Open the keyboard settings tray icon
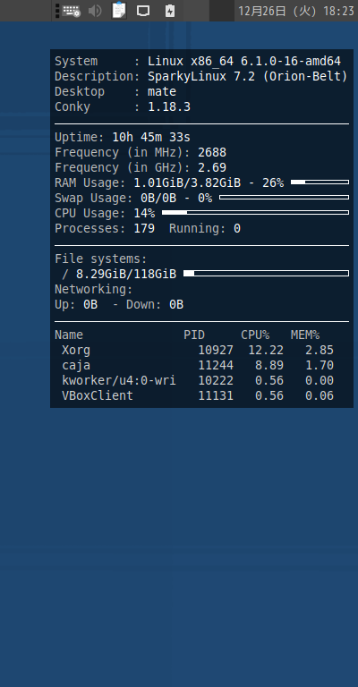 click(x=71, y=11)
